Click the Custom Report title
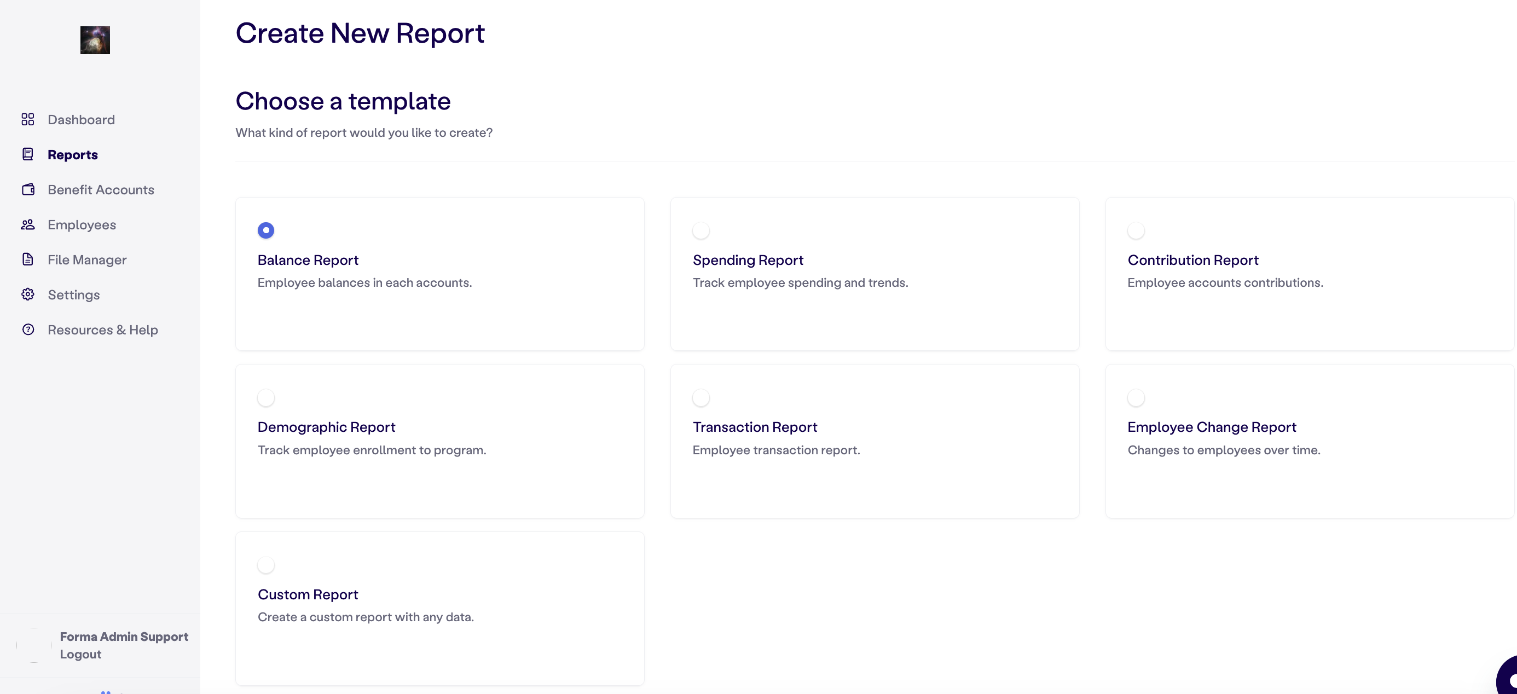Screen dimensions: 1517x694 click(308, 594)
